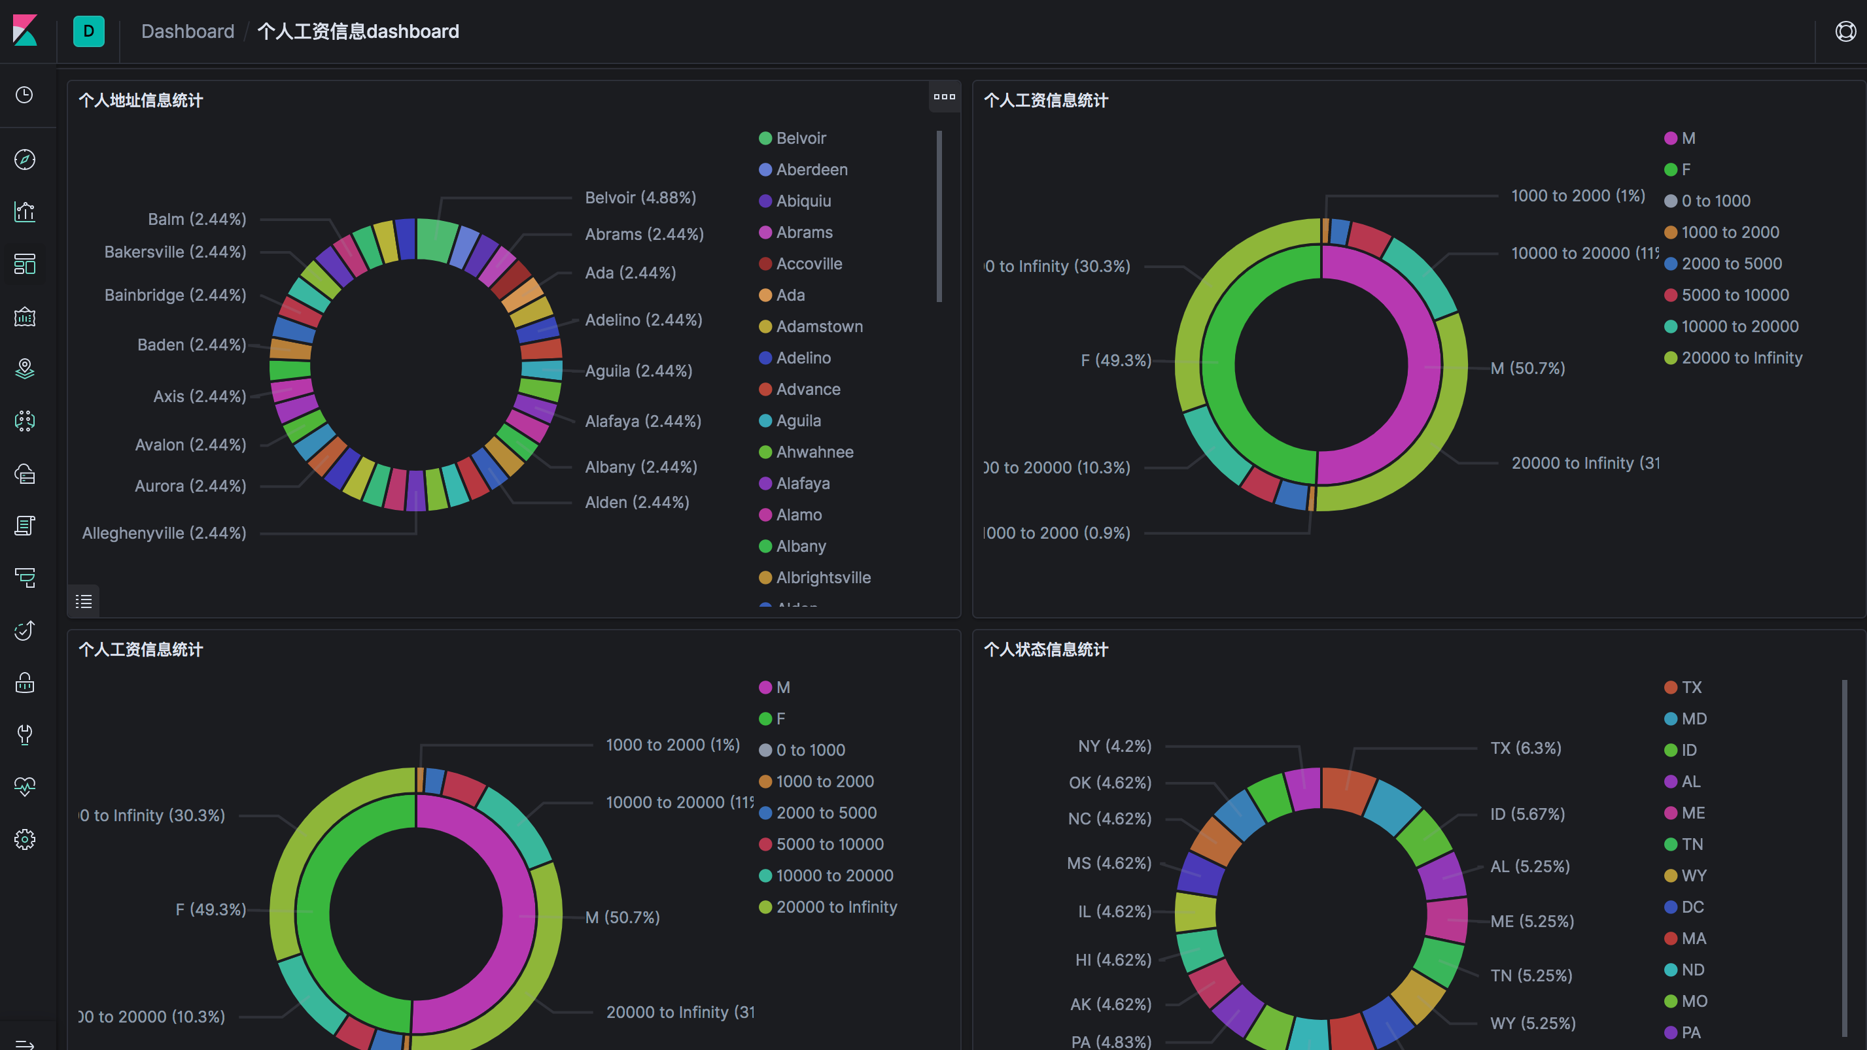Open the Dashboard icon in sidebar
This screenshot has width=1867, height=1050.
(25, 264)
